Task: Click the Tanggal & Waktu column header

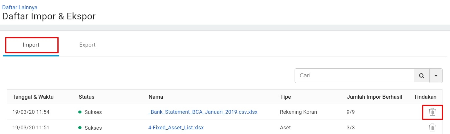Action: click(33, 97)
